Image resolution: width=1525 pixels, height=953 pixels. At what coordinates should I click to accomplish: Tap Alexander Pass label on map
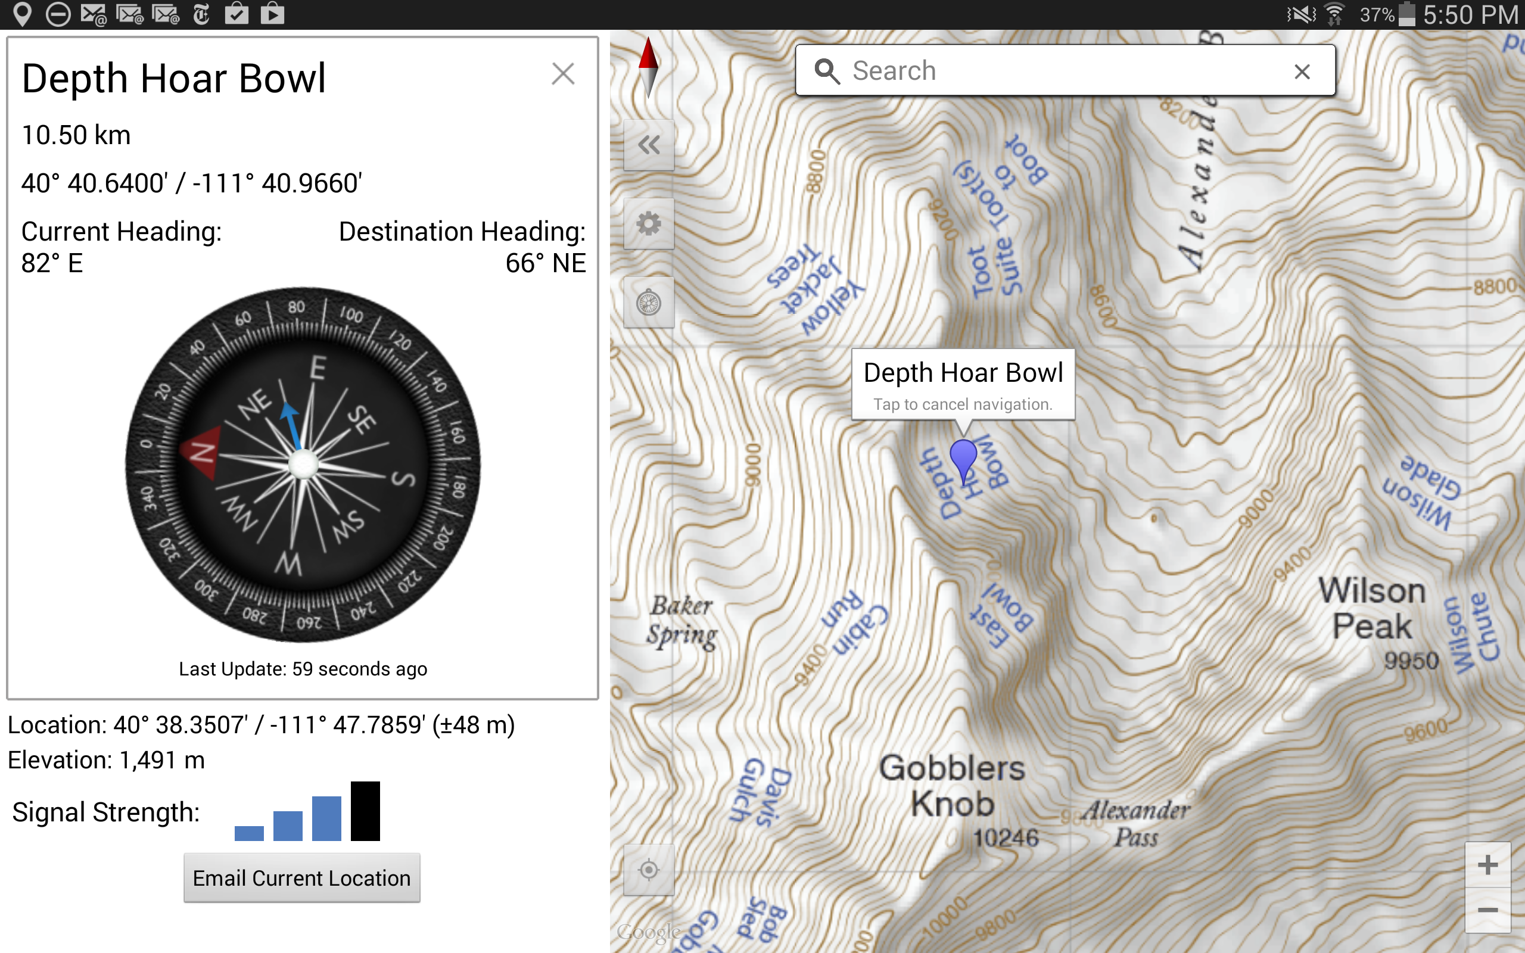1136,823
